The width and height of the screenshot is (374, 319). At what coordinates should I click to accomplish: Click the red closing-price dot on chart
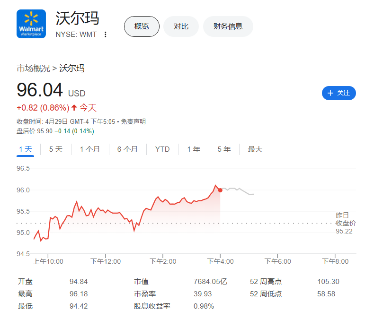pos(220,190)
